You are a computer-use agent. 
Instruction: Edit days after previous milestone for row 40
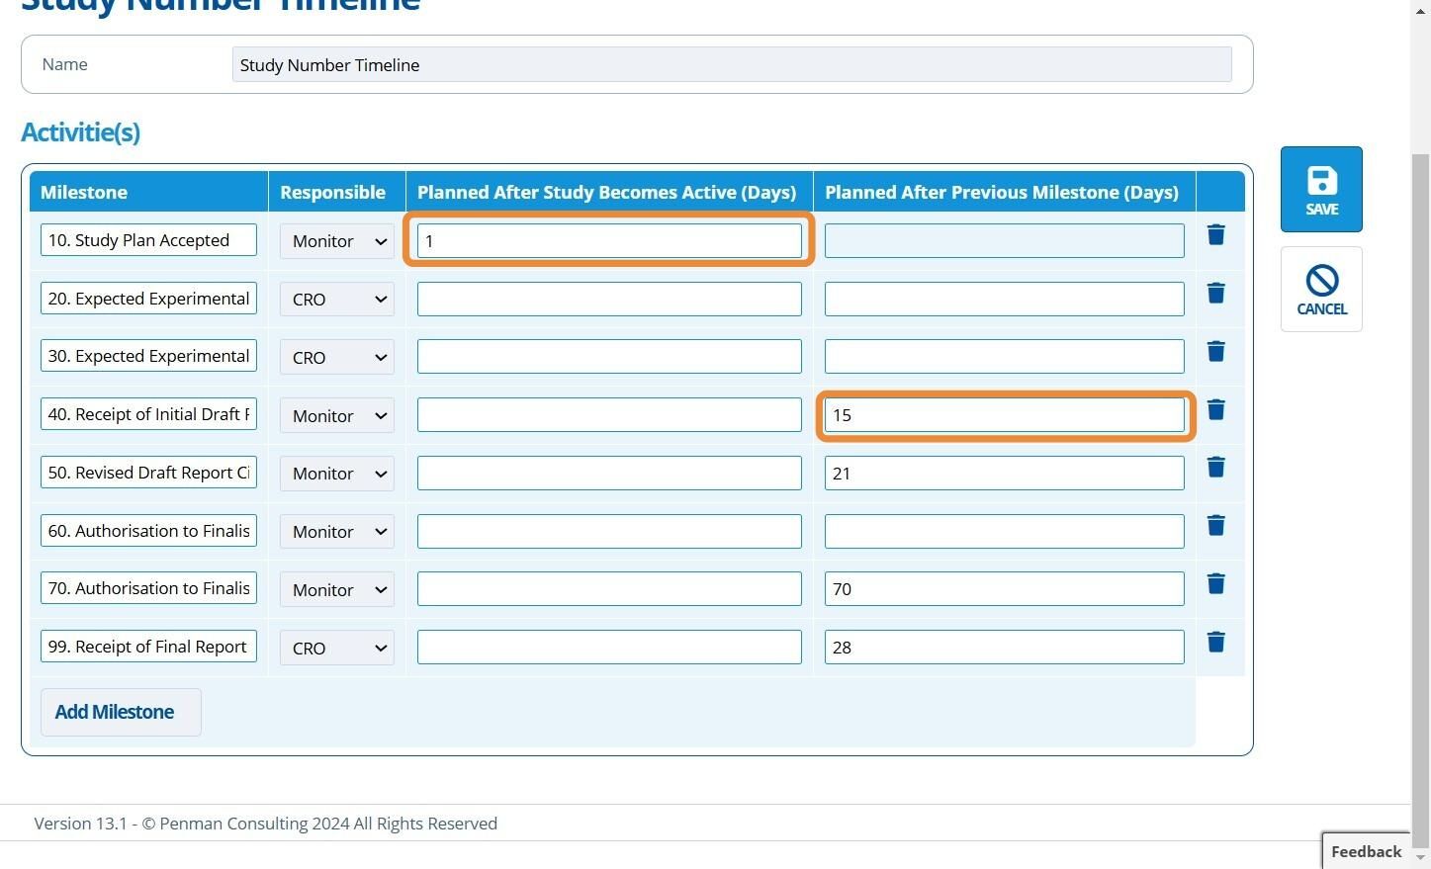[x=1004, y=415]
